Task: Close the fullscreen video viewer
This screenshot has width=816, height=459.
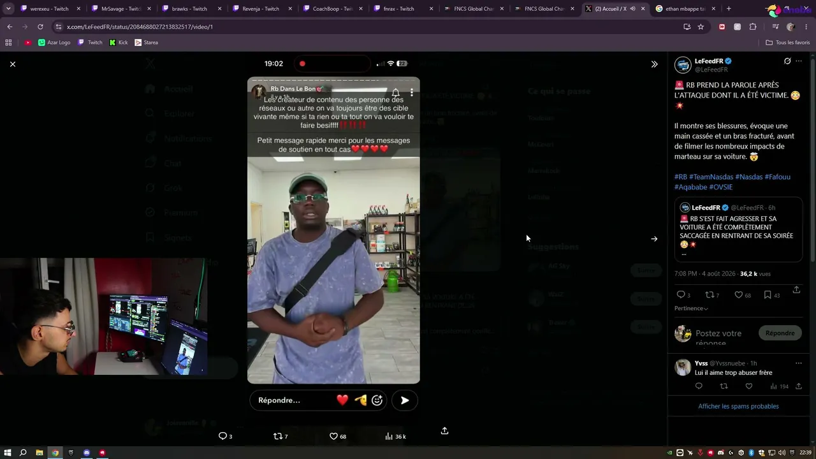Action: pyautogui.click(x=13, y=64)
